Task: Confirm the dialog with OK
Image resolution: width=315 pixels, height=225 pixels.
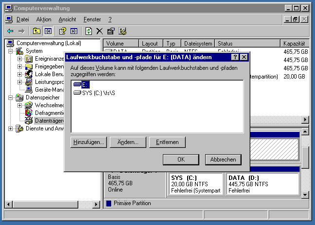Action: coord(181,160)
